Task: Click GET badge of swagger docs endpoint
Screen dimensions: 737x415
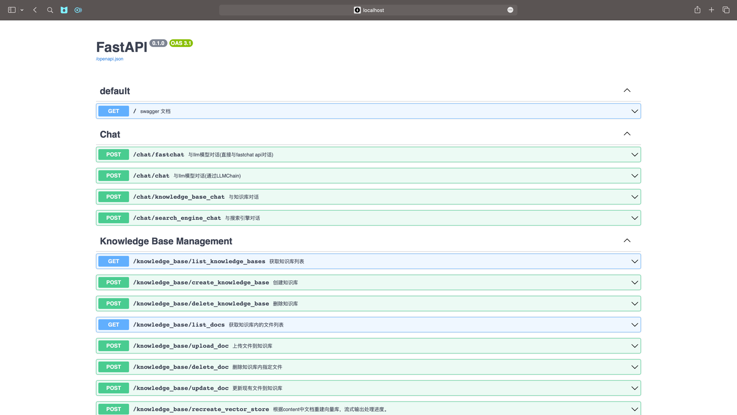Action: [114, 111]
